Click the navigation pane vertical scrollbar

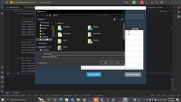[53, 31]
